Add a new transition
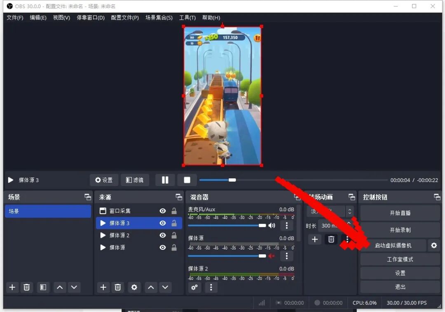Viewport: 445px width, 312px height. (x=315, y=240)
